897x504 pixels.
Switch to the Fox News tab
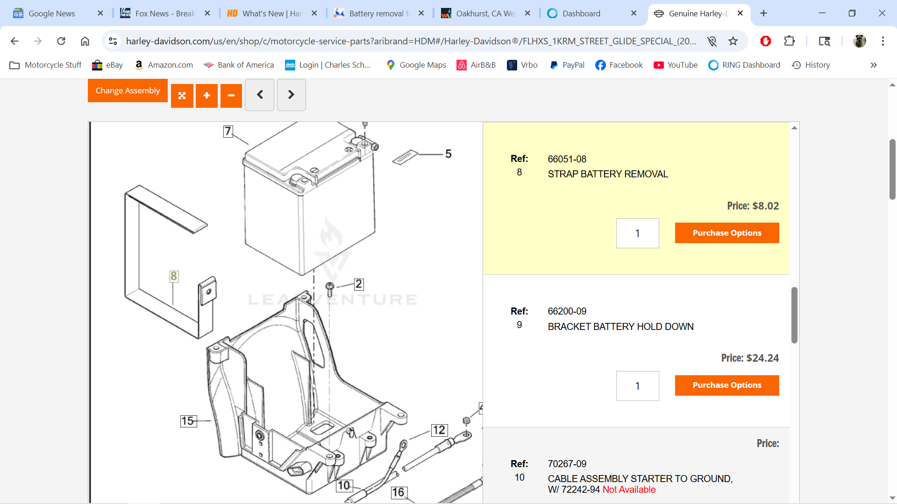(165, 14)
